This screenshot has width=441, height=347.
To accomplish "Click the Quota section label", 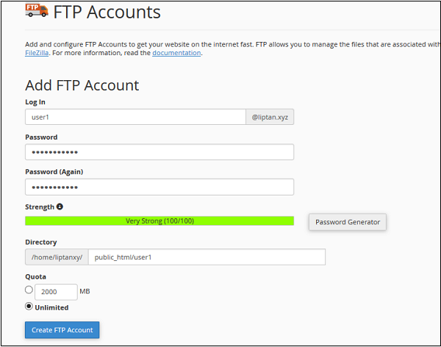I will 35,276.
